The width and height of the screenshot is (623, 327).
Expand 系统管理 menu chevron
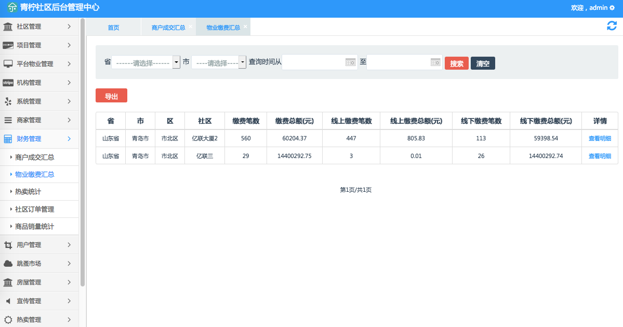(x=69, y=101)
